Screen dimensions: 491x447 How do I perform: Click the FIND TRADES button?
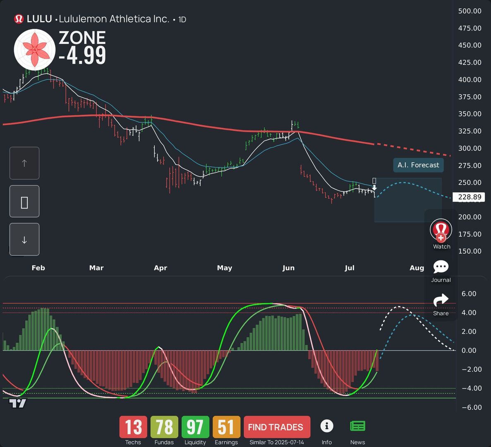pyautogui.click(x=277, y=427)
